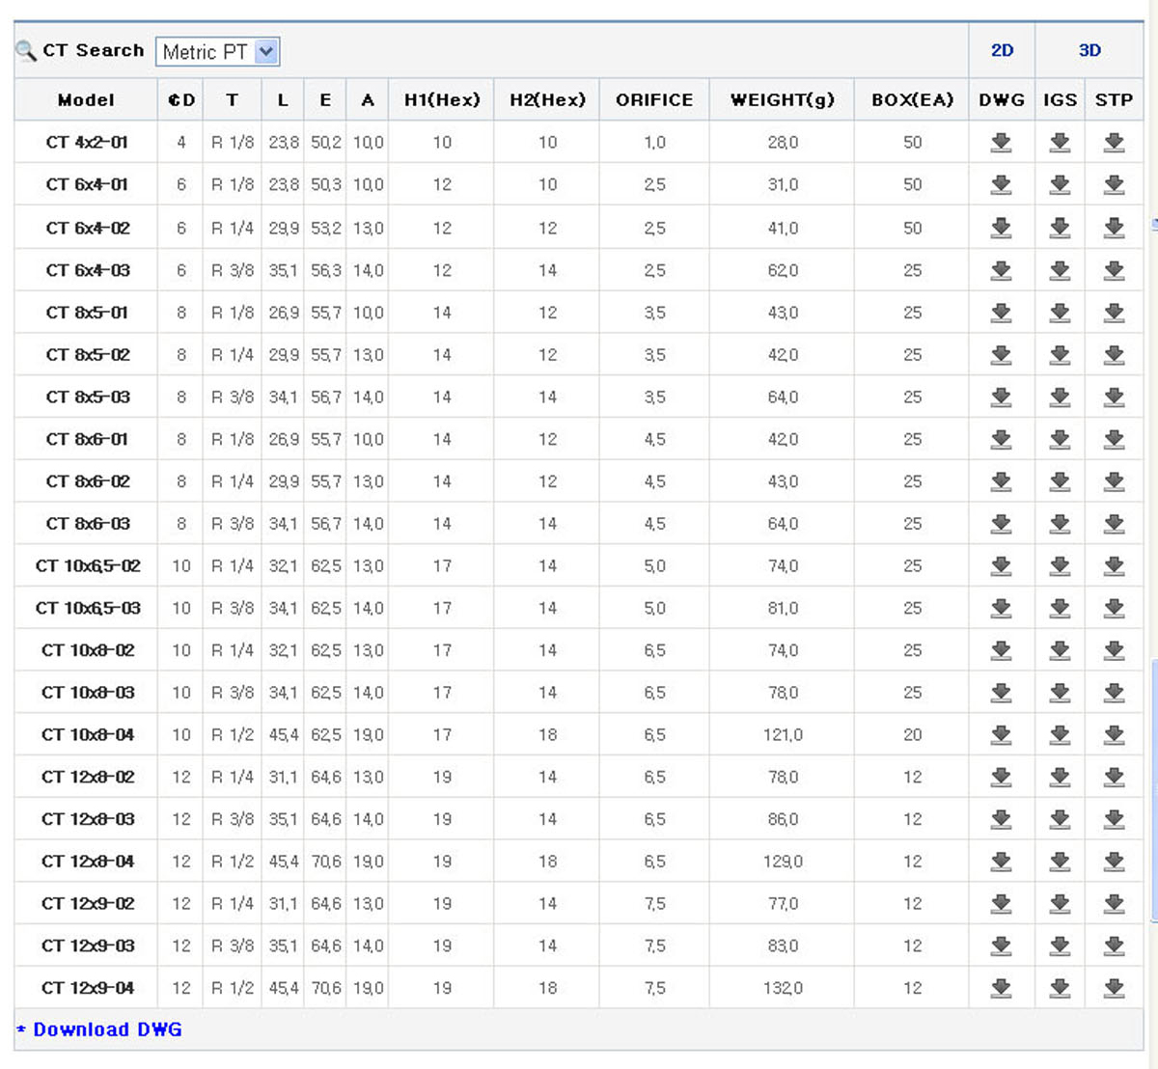The image size is (1158, 1069).
Task: Download DWG file for CT 12x8-02
Action: (1002, 778)
